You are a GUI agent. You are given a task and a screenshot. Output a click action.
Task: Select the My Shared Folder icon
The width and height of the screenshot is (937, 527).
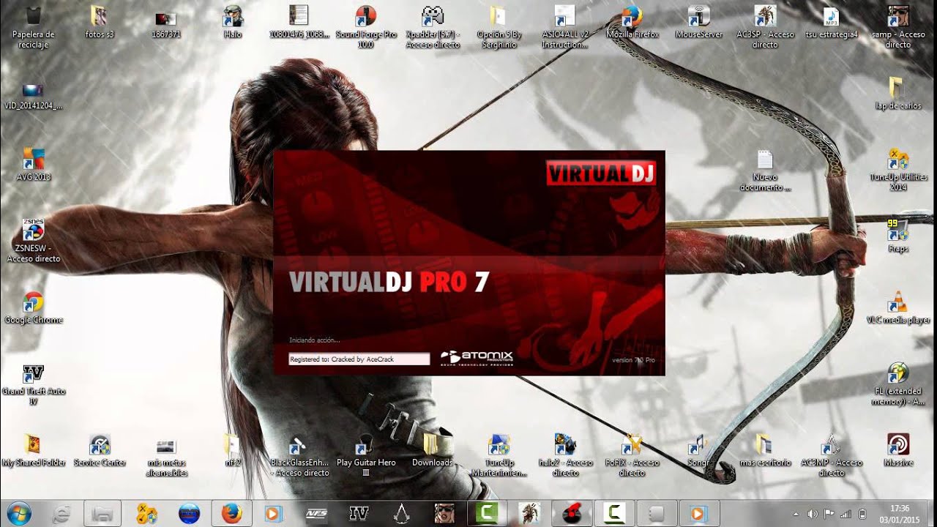click(x=33, y=449)
